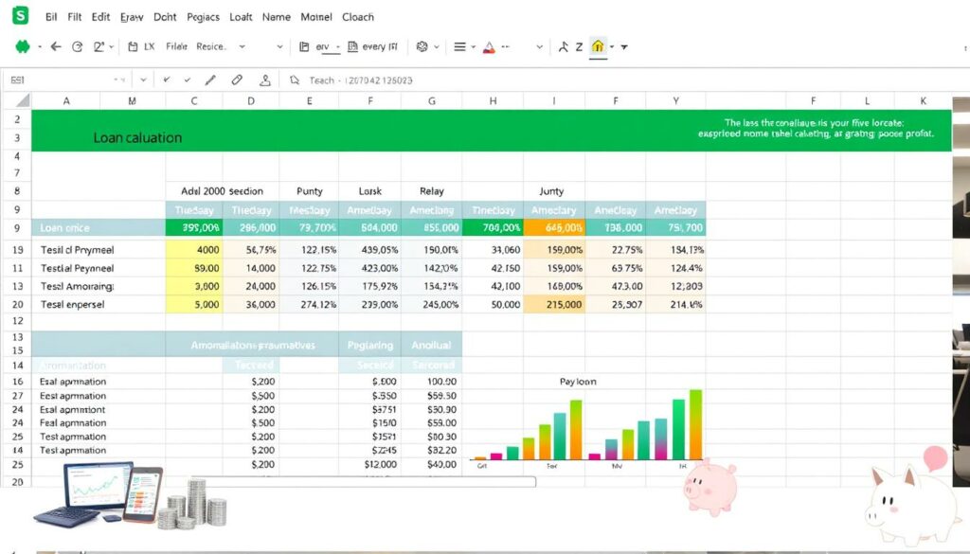970x554 pixels.
Task: Click the 'Loan caluation' title cell
Action: point(137,138)
